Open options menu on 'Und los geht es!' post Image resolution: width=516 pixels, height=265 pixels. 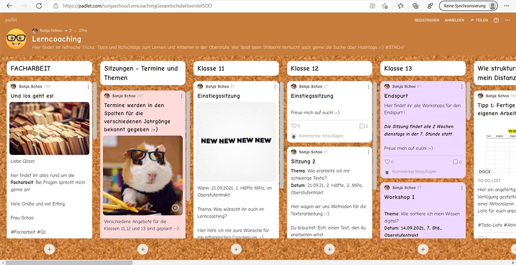[x=88, y=86]
